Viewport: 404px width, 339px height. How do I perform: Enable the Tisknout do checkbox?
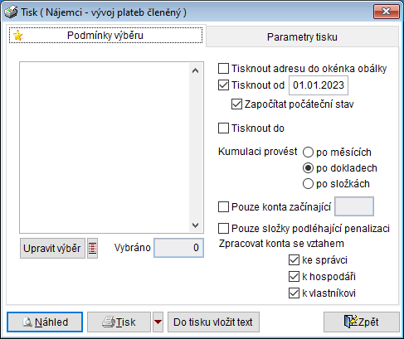point(223,128)
